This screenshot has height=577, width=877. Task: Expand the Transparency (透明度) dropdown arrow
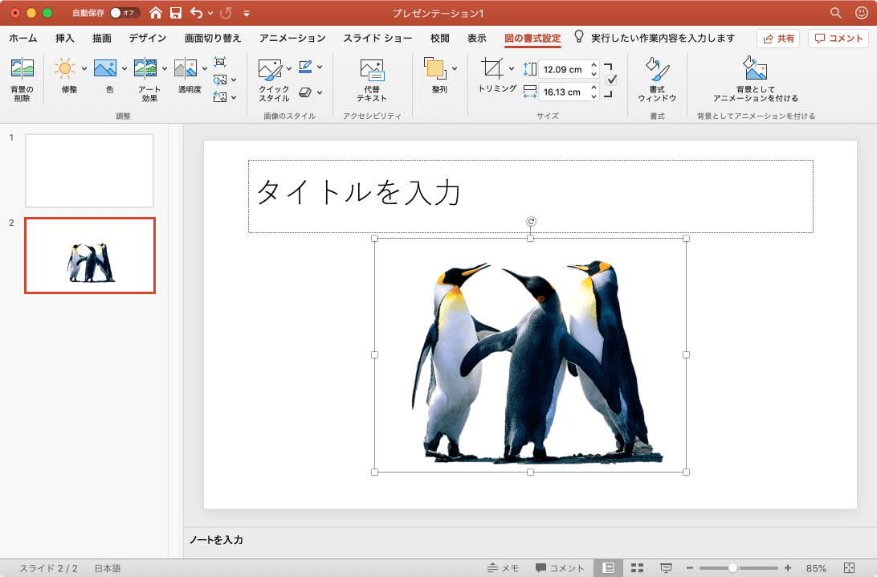pos(205,69)
